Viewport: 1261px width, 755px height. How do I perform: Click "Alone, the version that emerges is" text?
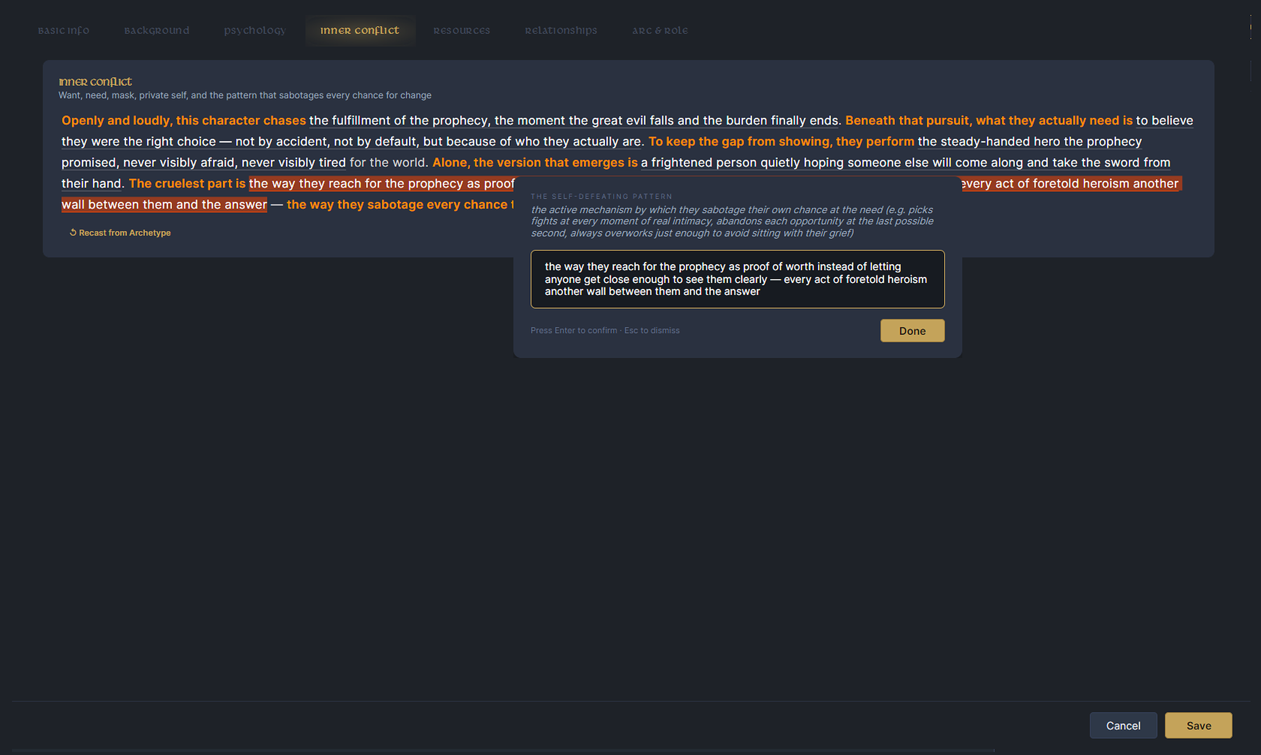coord(534,162)
